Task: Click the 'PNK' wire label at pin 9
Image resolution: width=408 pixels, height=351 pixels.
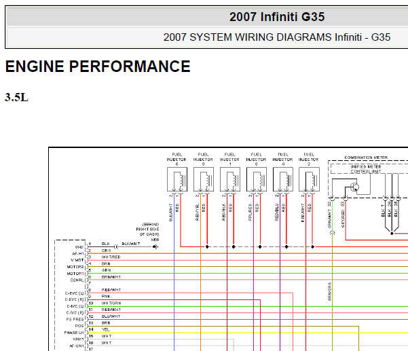Action: coord(106,297)
